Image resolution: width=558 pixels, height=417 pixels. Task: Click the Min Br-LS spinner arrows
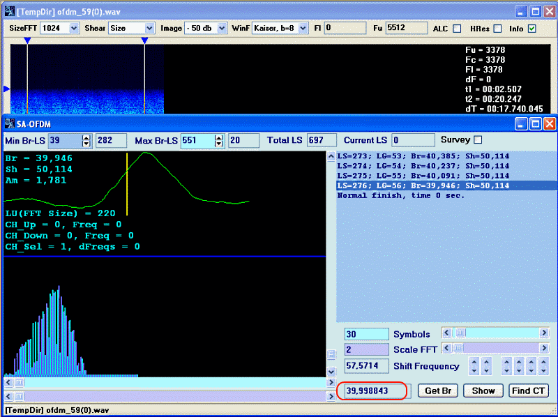pyautogui.click(x=86, y=140)
